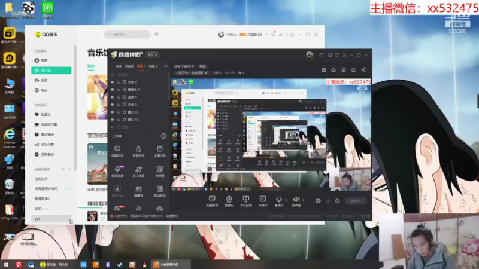
Task: Select 音乐馆 in QQ Music sidebar
Action: point(51,71)
